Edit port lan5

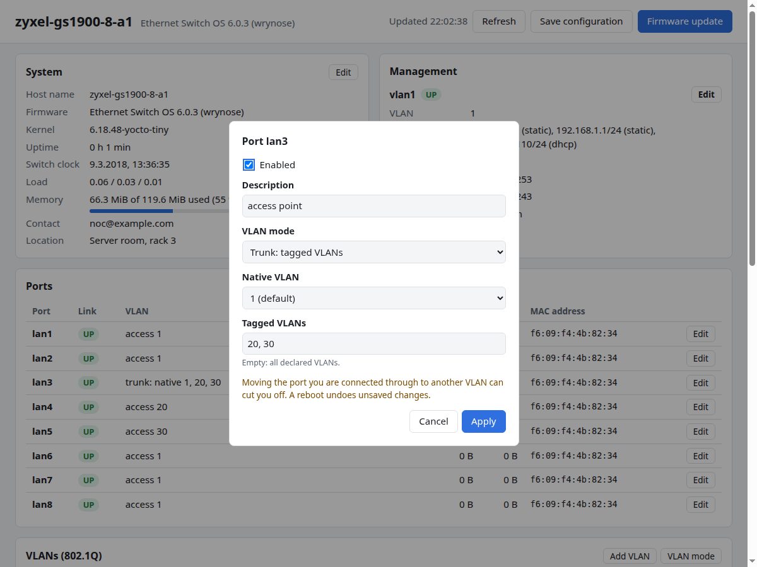[701, 432]
